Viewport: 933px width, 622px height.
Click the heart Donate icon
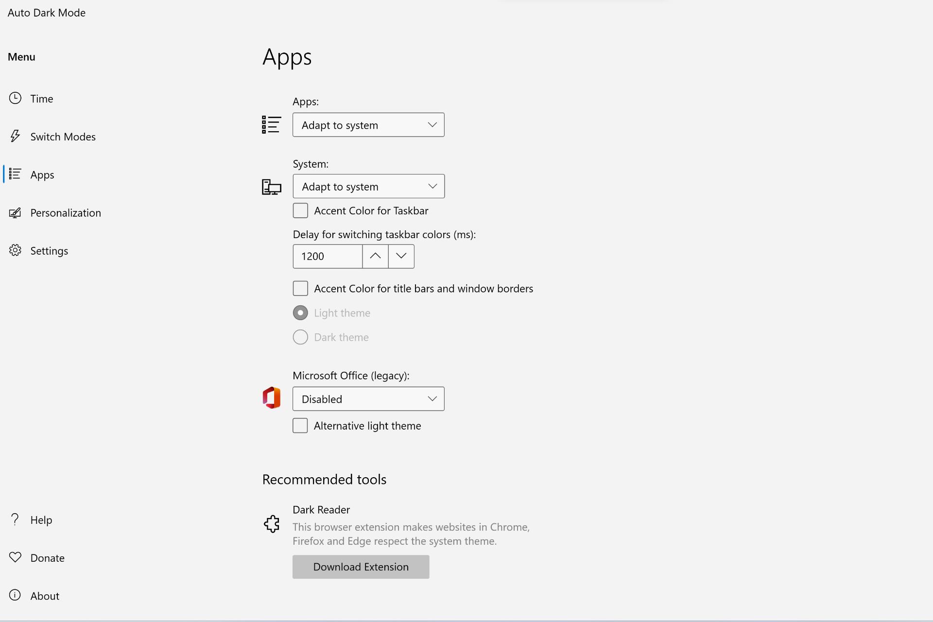coord(15,557)
